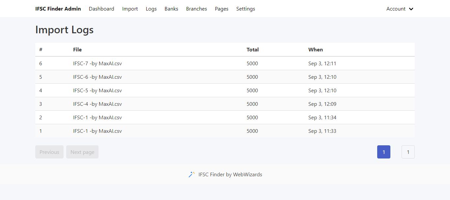Click the When column header
The image size is (450, 200).
[315, 50]
